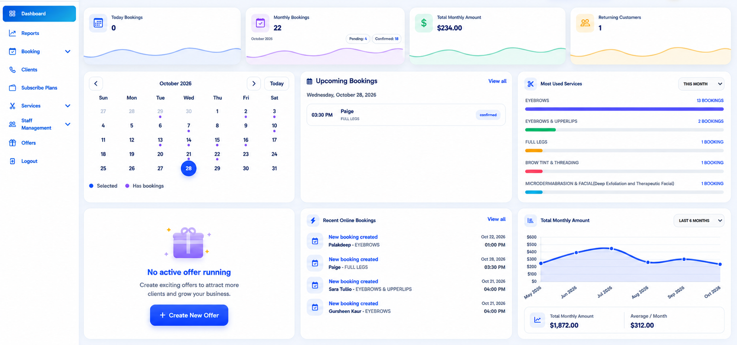737x345 pixels.
Task: Open Subscribe Plans menu item
Action: coord(39,87)
